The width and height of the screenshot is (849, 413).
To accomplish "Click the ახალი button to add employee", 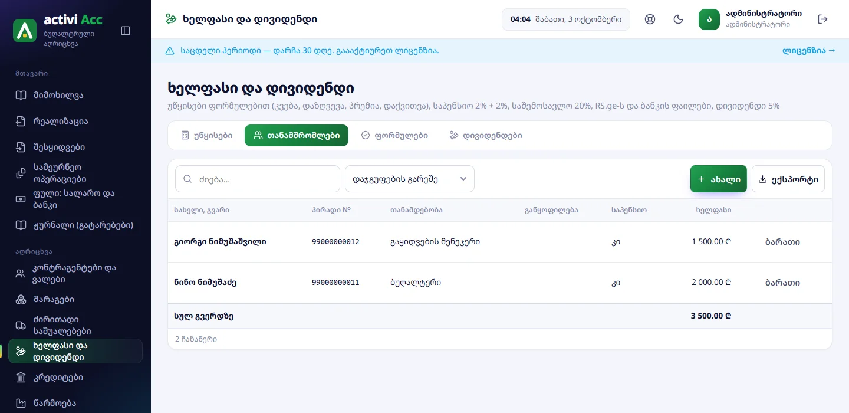I will tap(719, 179).
